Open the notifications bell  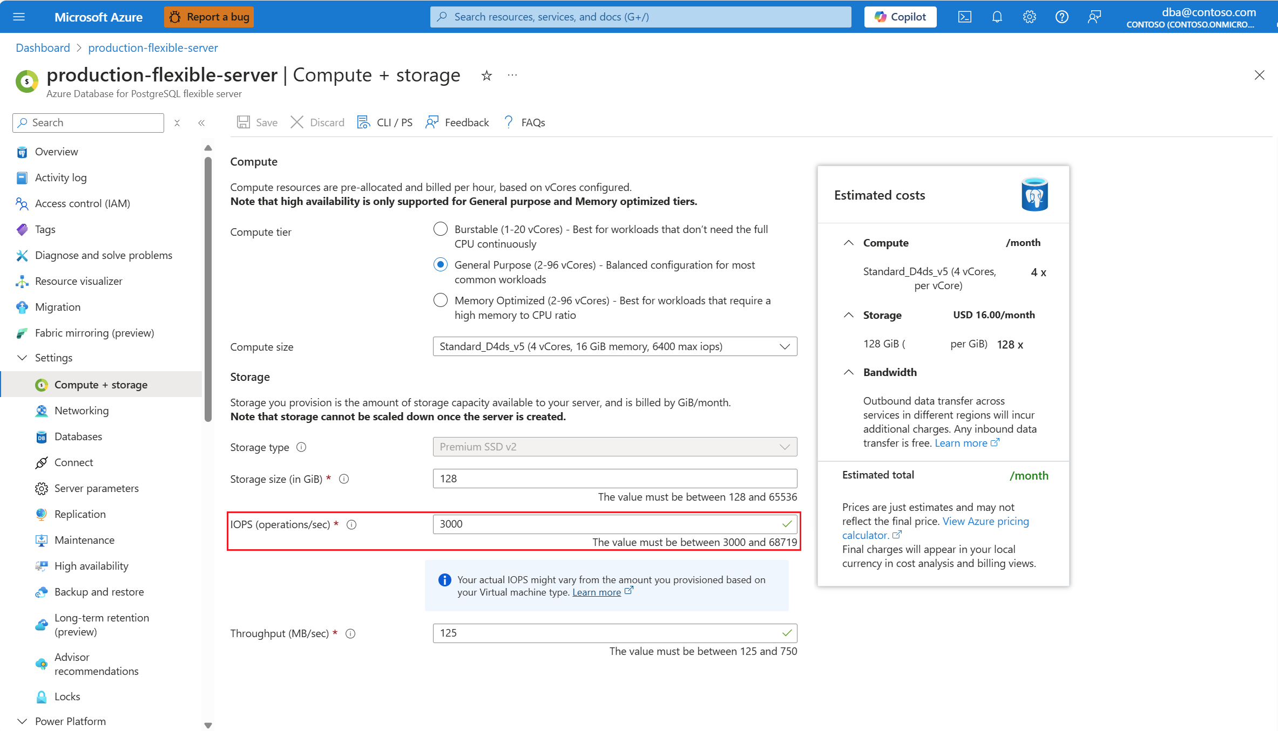(997, 17)
